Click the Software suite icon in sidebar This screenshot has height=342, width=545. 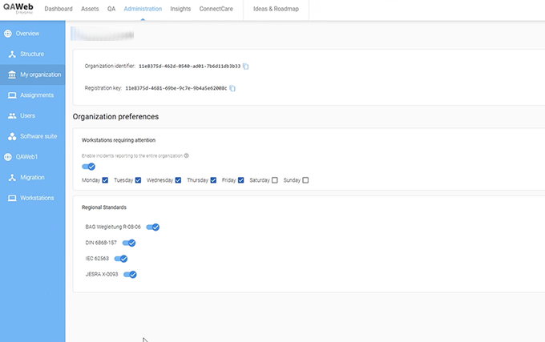12,136
